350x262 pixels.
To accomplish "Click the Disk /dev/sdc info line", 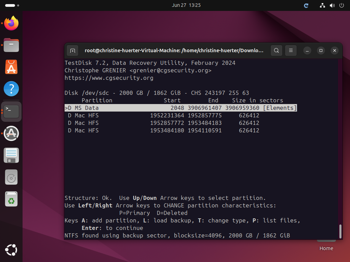I will (x=157, y=93).
